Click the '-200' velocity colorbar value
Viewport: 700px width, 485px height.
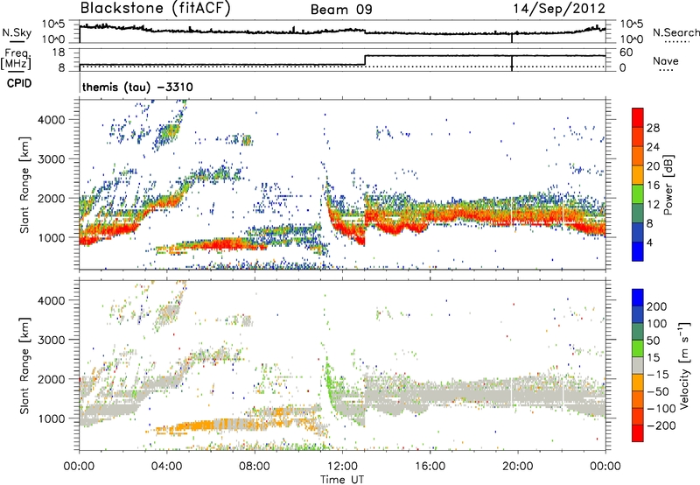[x=661, y=425]
